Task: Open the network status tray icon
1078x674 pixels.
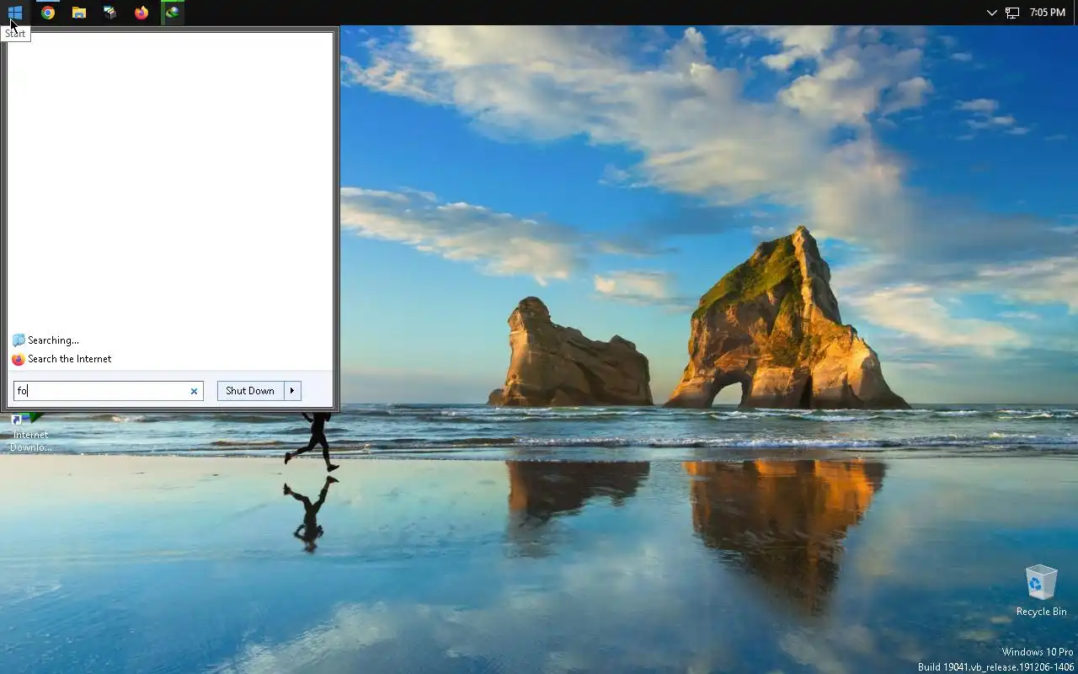Action: pyautogui.click(x=1012, y=13)
